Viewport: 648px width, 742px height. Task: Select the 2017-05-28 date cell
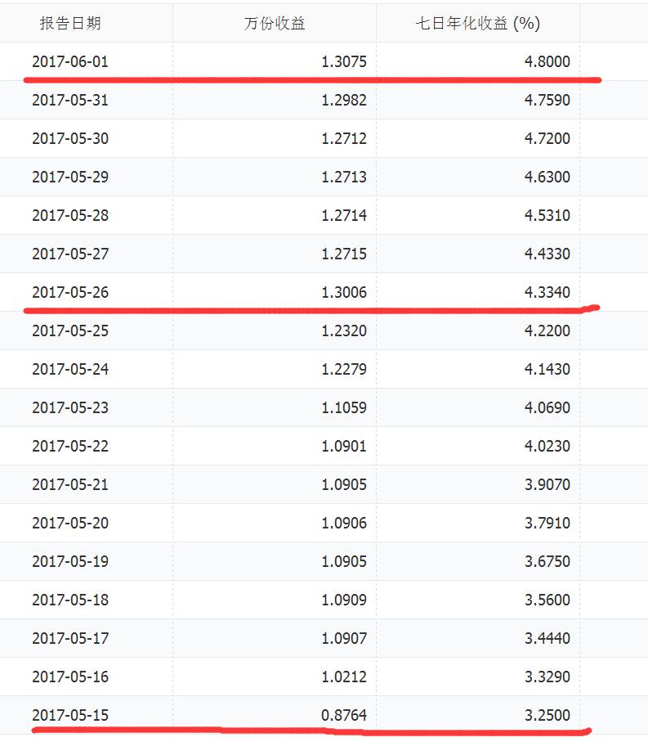[x=69, y=215]
